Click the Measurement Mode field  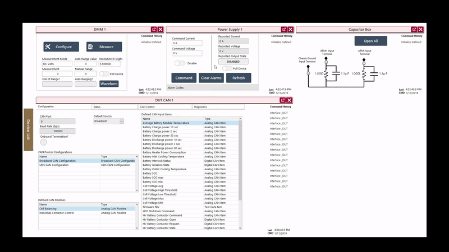[57, 64]
